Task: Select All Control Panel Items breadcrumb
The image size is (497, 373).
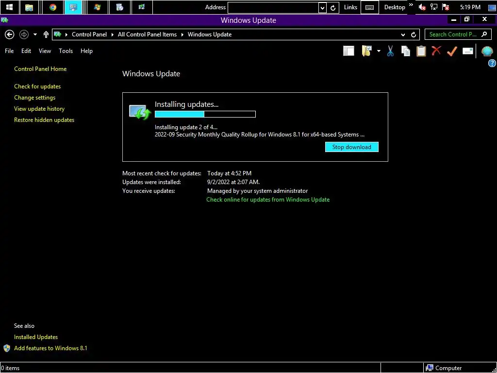Action: pyautogui.click(x=148, y=34)
